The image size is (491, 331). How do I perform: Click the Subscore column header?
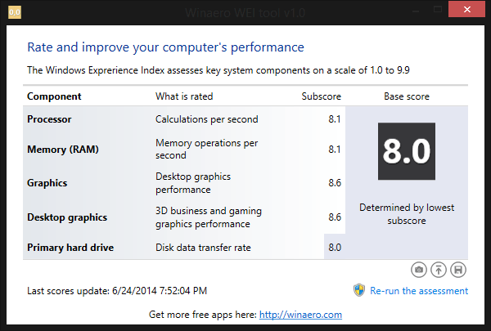tap(322, 96)
